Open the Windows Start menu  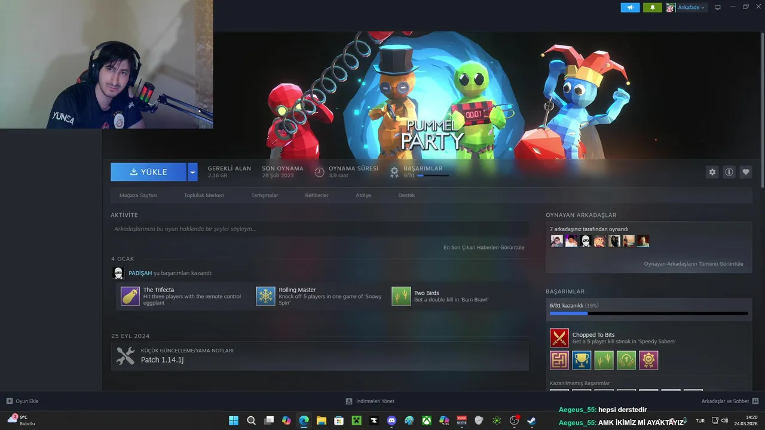(x=234, y=420)
